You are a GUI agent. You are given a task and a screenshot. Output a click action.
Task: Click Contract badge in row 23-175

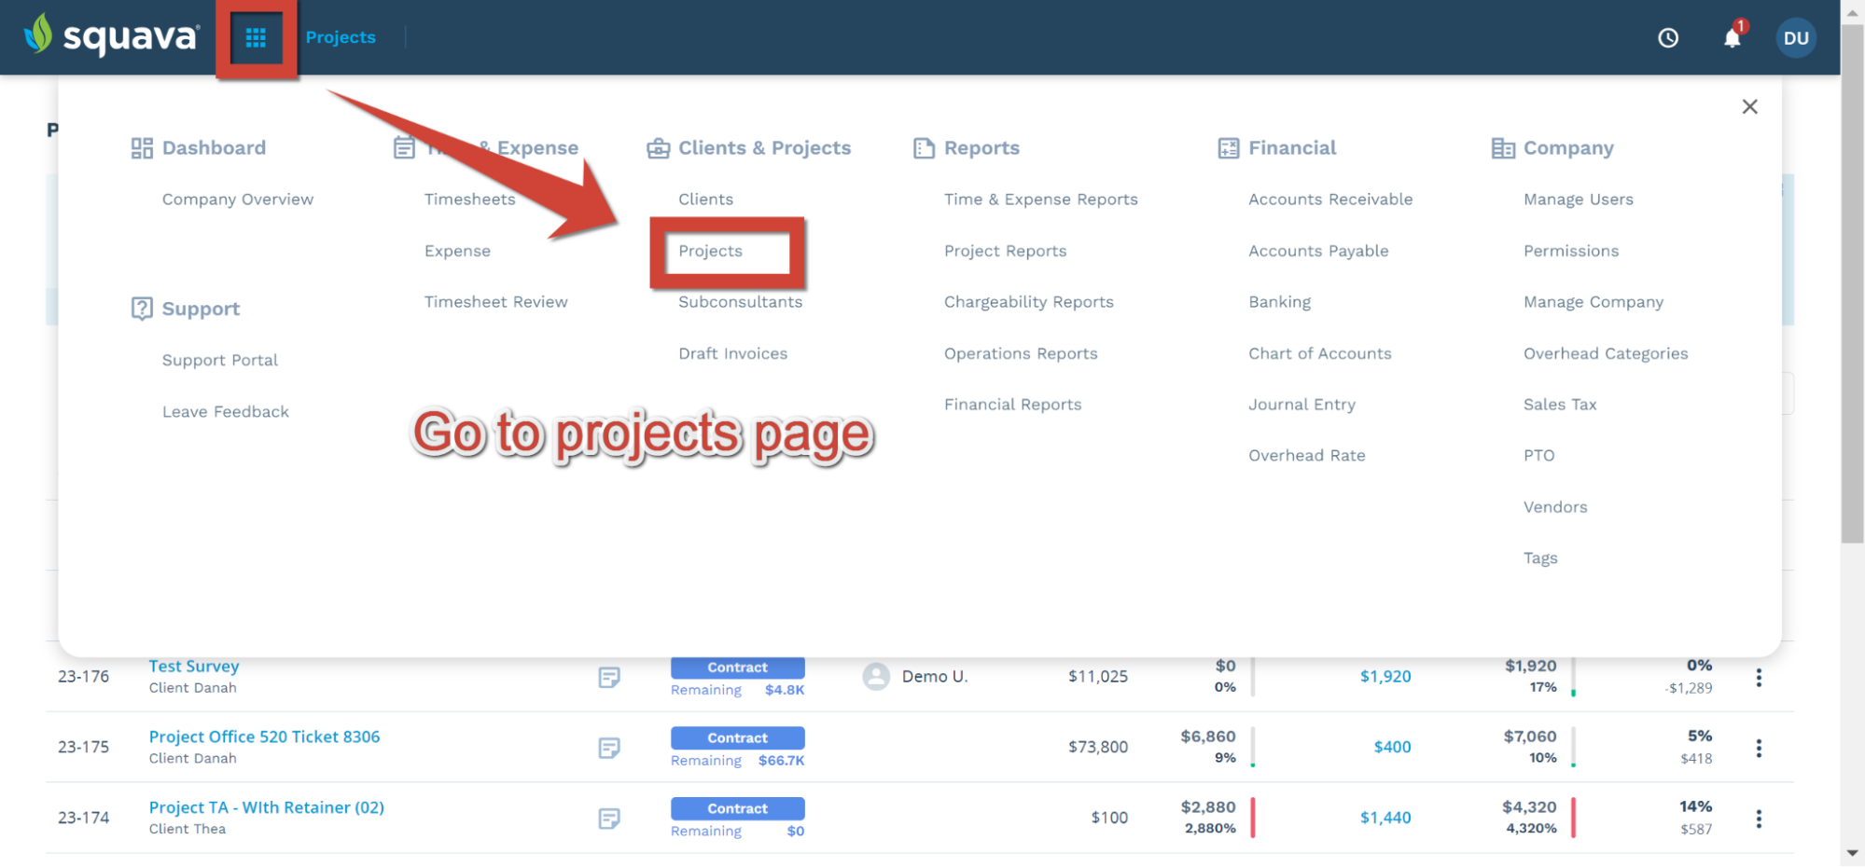pos(737,738)
